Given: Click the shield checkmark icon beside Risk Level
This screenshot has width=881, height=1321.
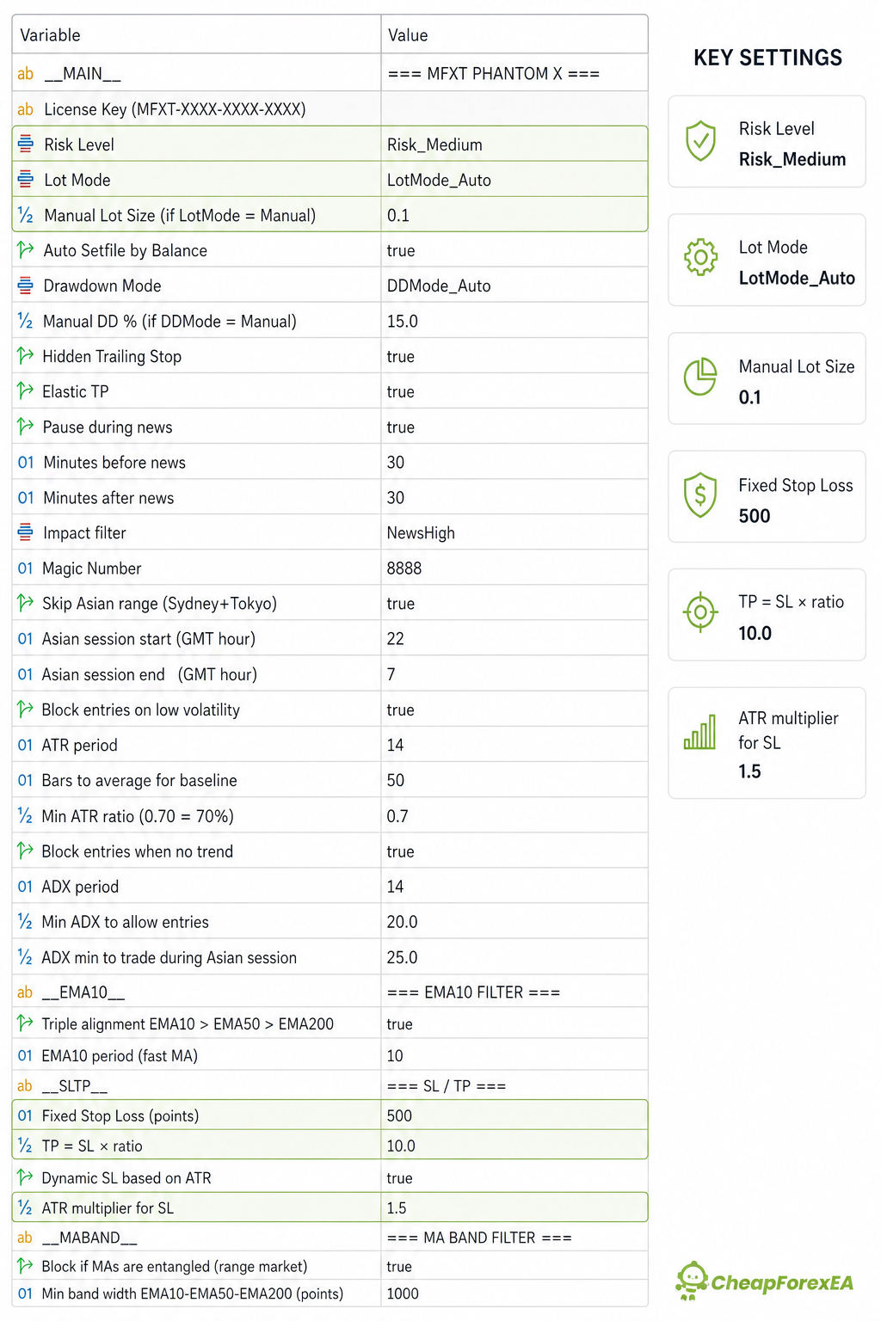Looking at the screenshot, I should coord(700,141).
